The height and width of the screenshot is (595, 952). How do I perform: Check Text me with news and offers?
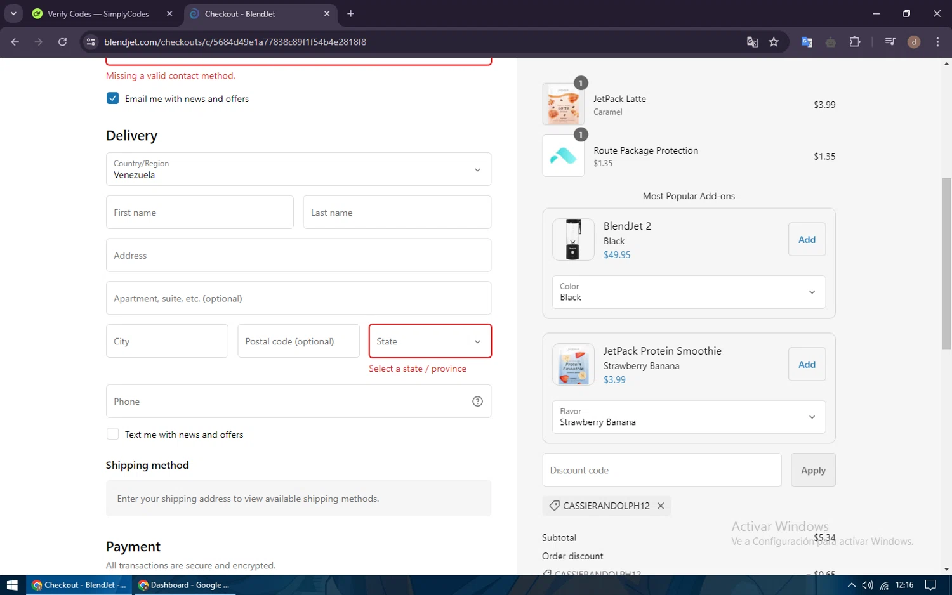click(112, 434)
